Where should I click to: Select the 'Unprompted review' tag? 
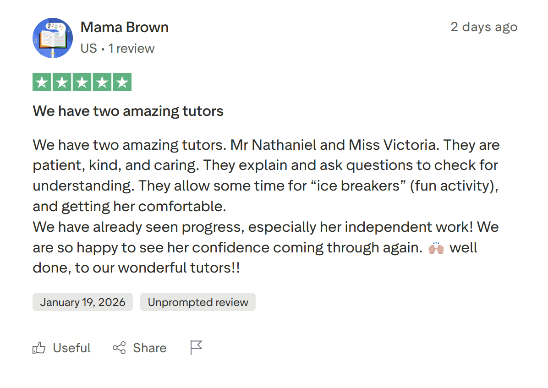(197, 302)
